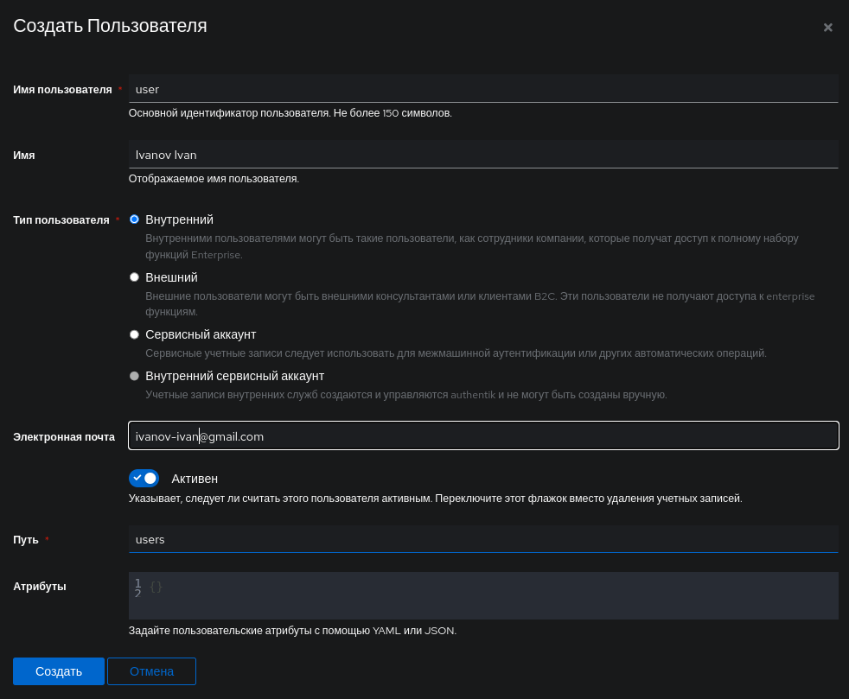Close the Создать Пользователя dialog
Screen dimensions: 849x699
pos(827,28)
